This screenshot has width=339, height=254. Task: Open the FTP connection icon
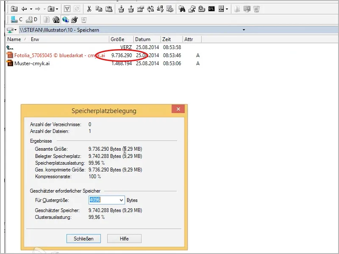click(56, 19)
